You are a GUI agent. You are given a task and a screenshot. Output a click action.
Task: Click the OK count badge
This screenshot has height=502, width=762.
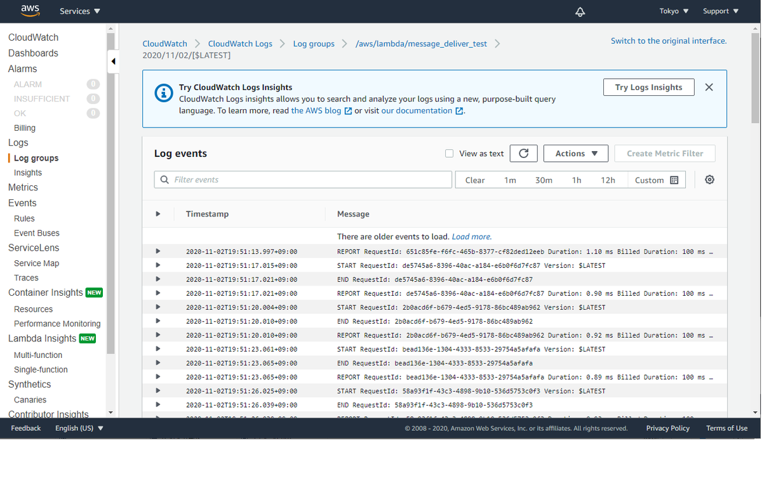click(93, 113)
